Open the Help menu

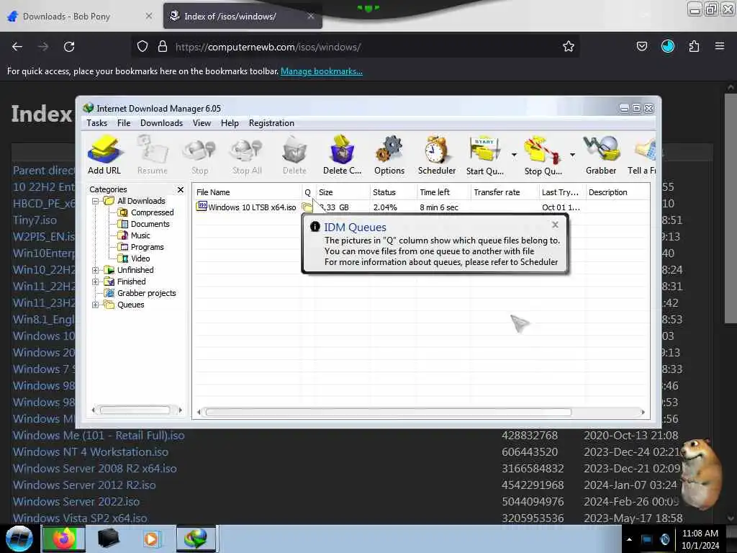230,123
